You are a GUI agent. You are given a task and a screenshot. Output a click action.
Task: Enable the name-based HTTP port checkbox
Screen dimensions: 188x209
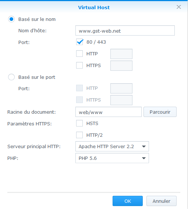pos(79,54)
